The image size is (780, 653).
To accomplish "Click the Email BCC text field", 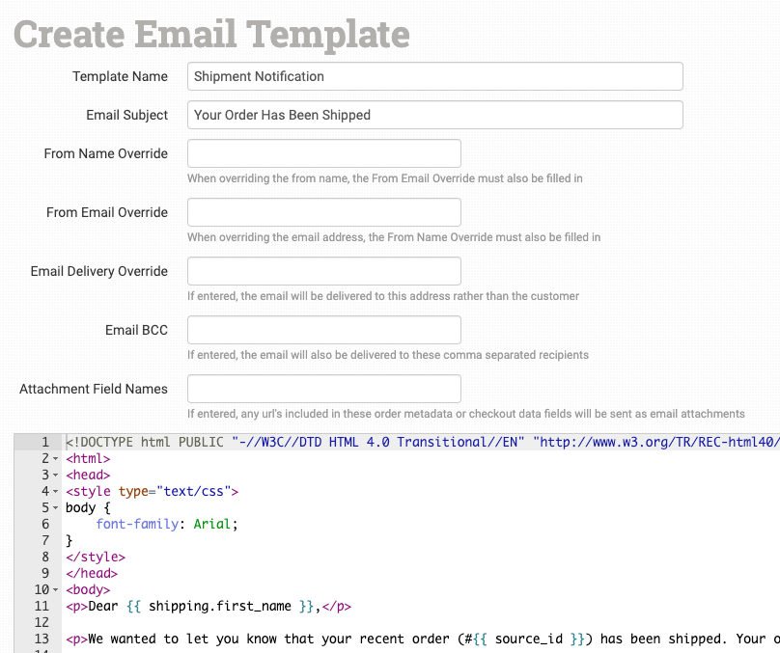I will (323, 330).
